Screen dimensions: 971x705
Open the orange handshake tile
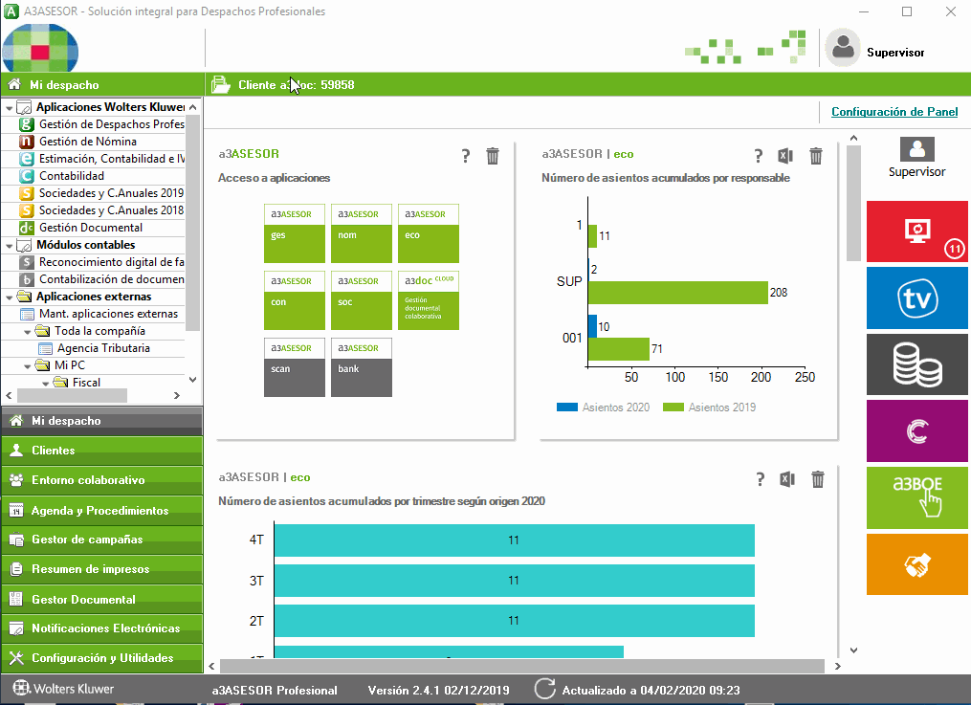(916, 563)
